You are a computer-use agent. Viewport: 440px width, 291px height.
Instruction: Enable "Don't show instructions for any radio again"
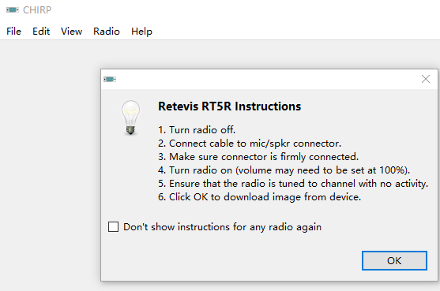[114, 227]
